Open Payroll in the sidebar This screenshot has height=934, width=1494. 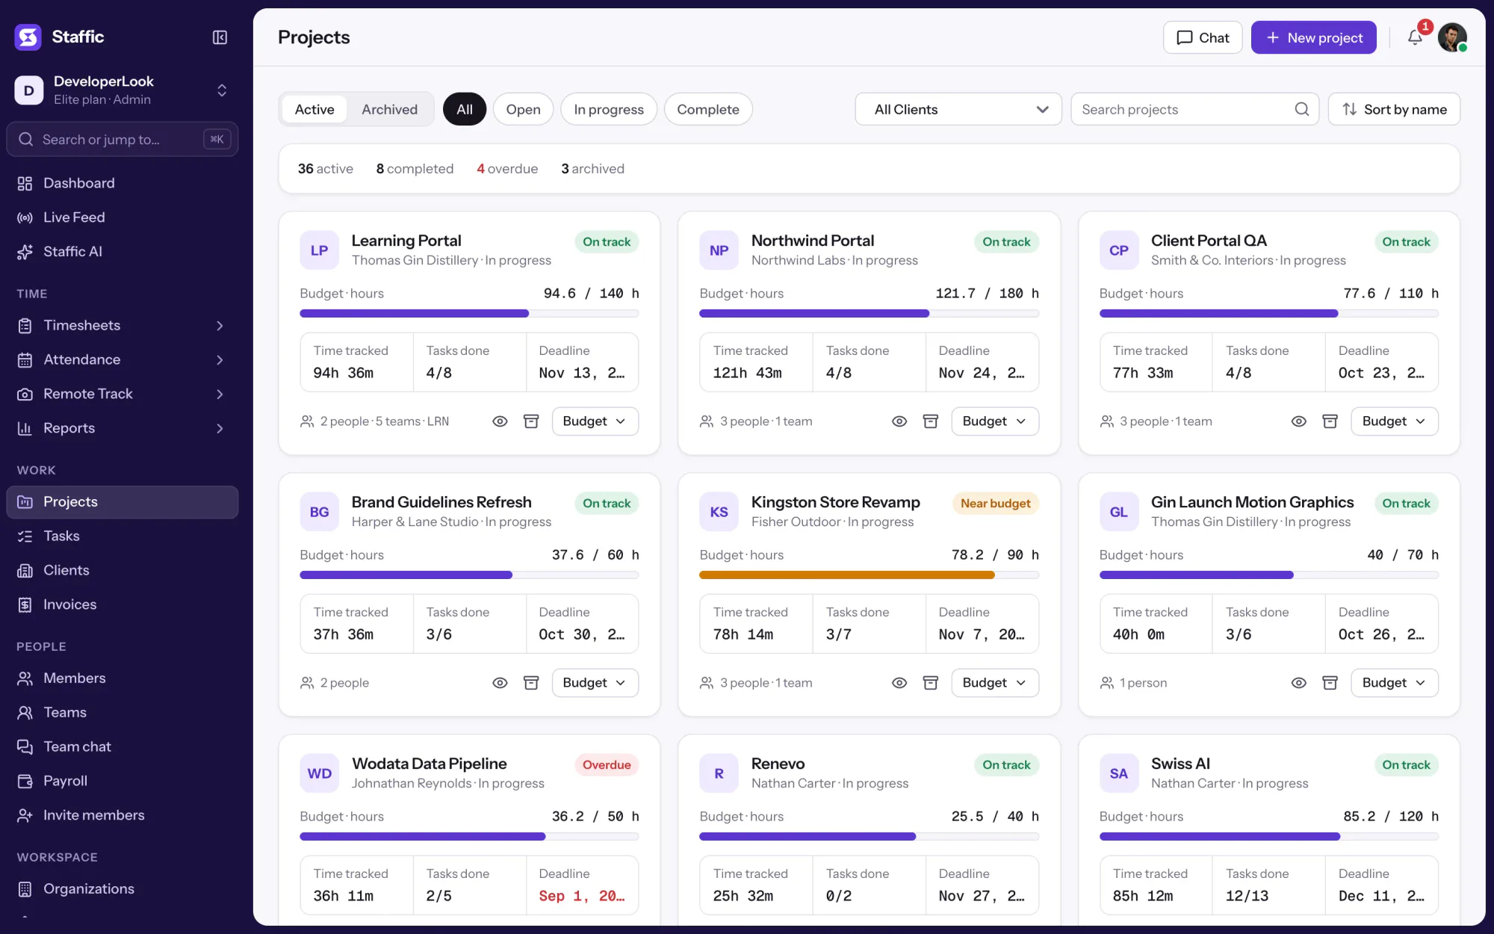(x=123, y=781)
